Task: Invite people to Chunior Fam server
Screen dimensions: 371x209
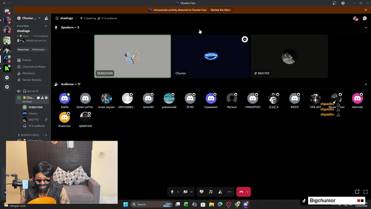Action: coord(46,18)
